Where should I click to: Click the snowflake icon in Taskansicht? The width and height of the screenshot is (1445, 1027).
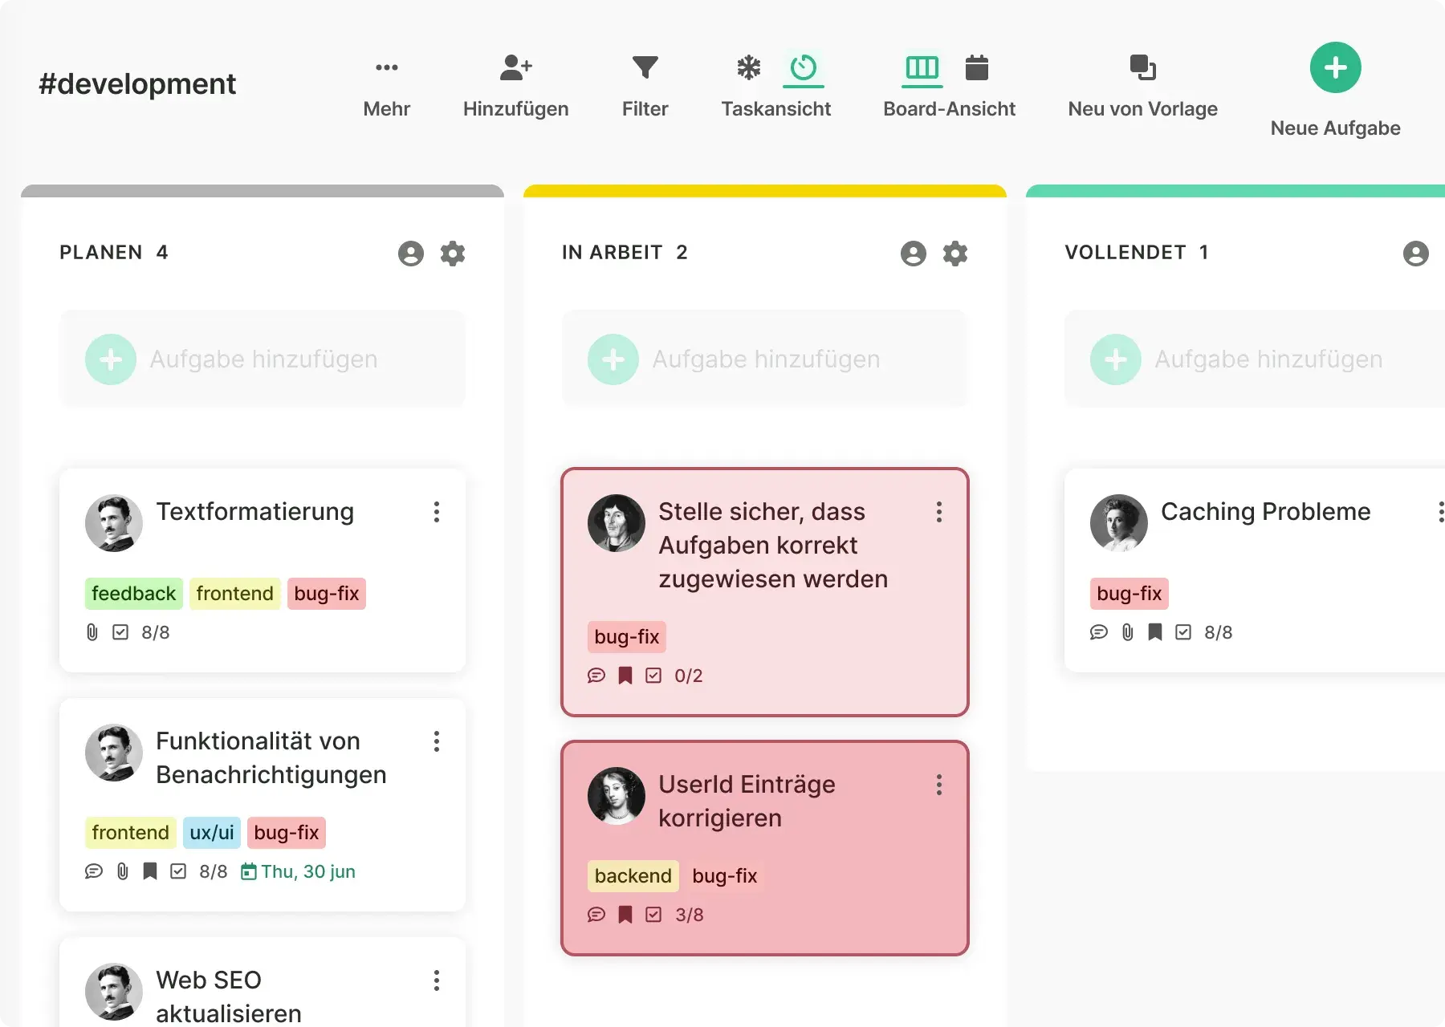(x=748, y=67)
